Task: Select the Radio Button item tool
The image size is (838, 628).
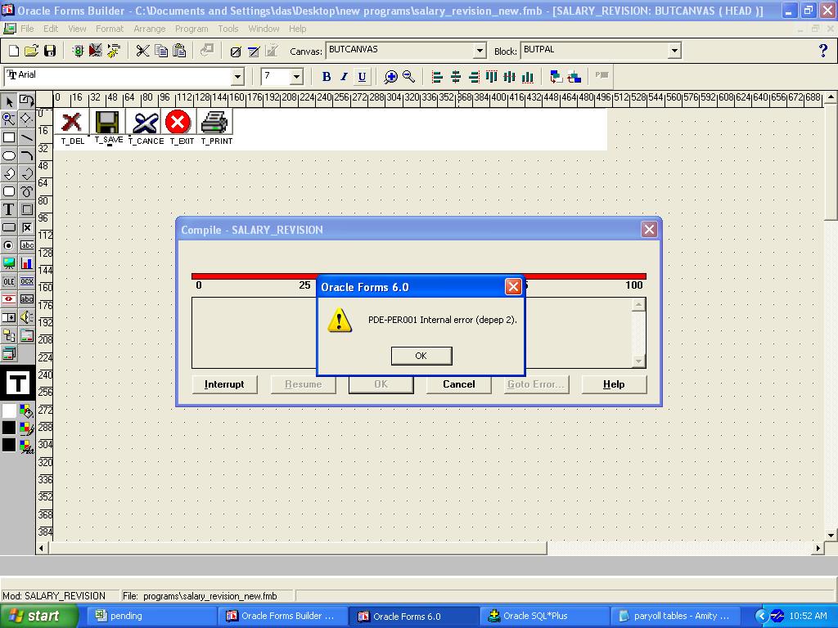Action: [9, 245]
